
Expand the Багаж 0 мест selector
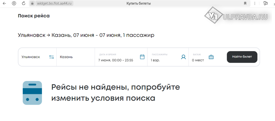(198, 57)
